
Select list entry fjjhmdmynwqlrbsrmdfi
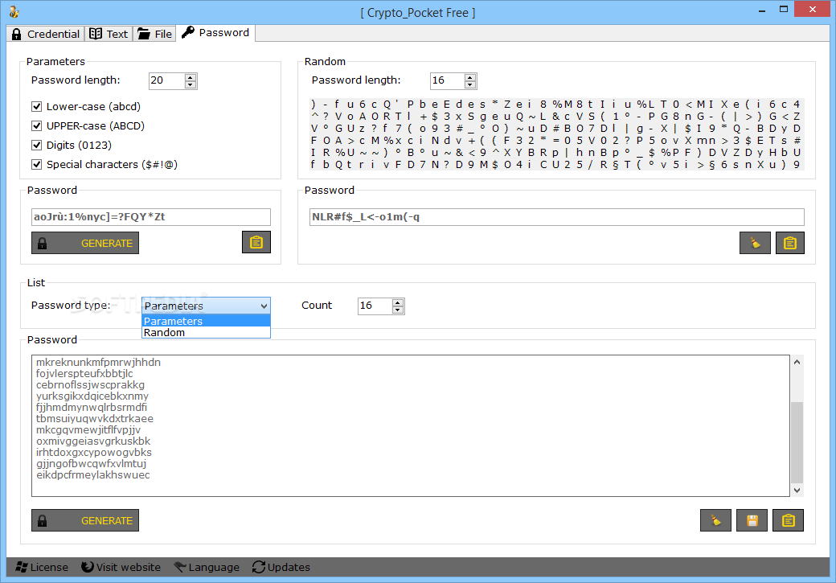pyautogui.click(x=91, y=407)
